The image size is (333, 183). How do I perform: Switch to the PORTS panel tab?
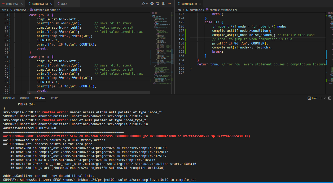tap(55, 98)
